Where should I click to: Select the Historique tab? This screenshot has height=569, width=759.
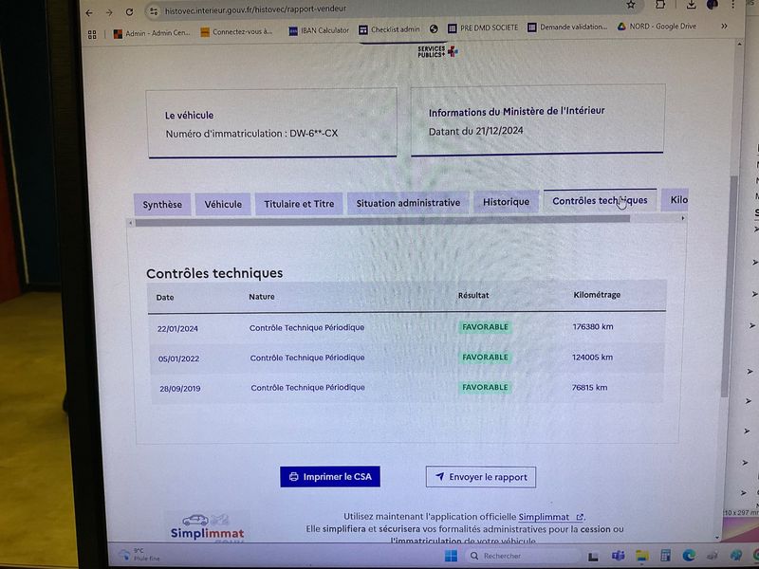506,201
